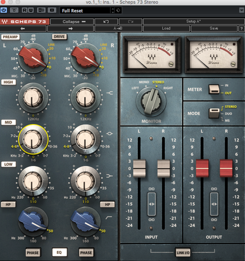Open the Load menu
This screenshot has height=261, width=245.
click(166, 29)
